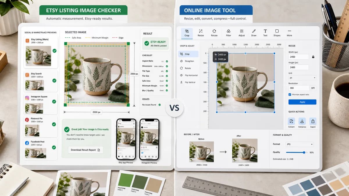Click the File Type checklist check mark

pos(167,71)
